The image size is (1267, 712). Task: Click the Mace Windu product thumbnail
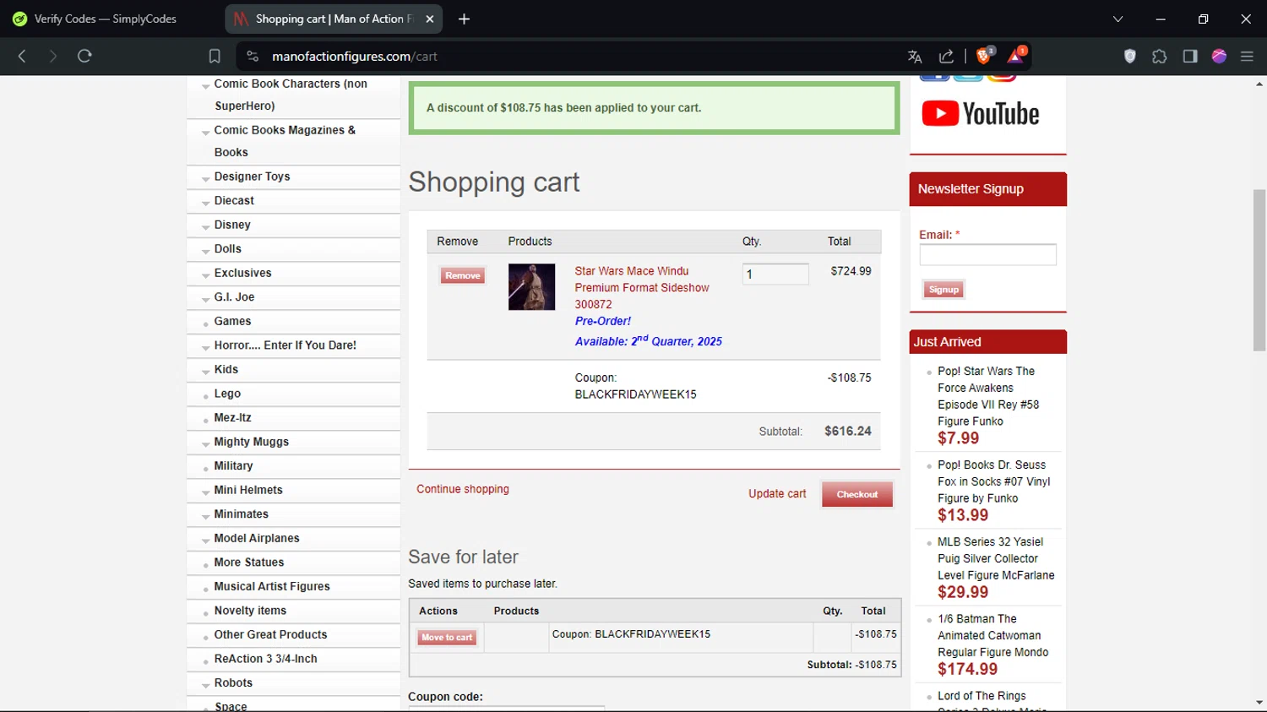point(531,287)
